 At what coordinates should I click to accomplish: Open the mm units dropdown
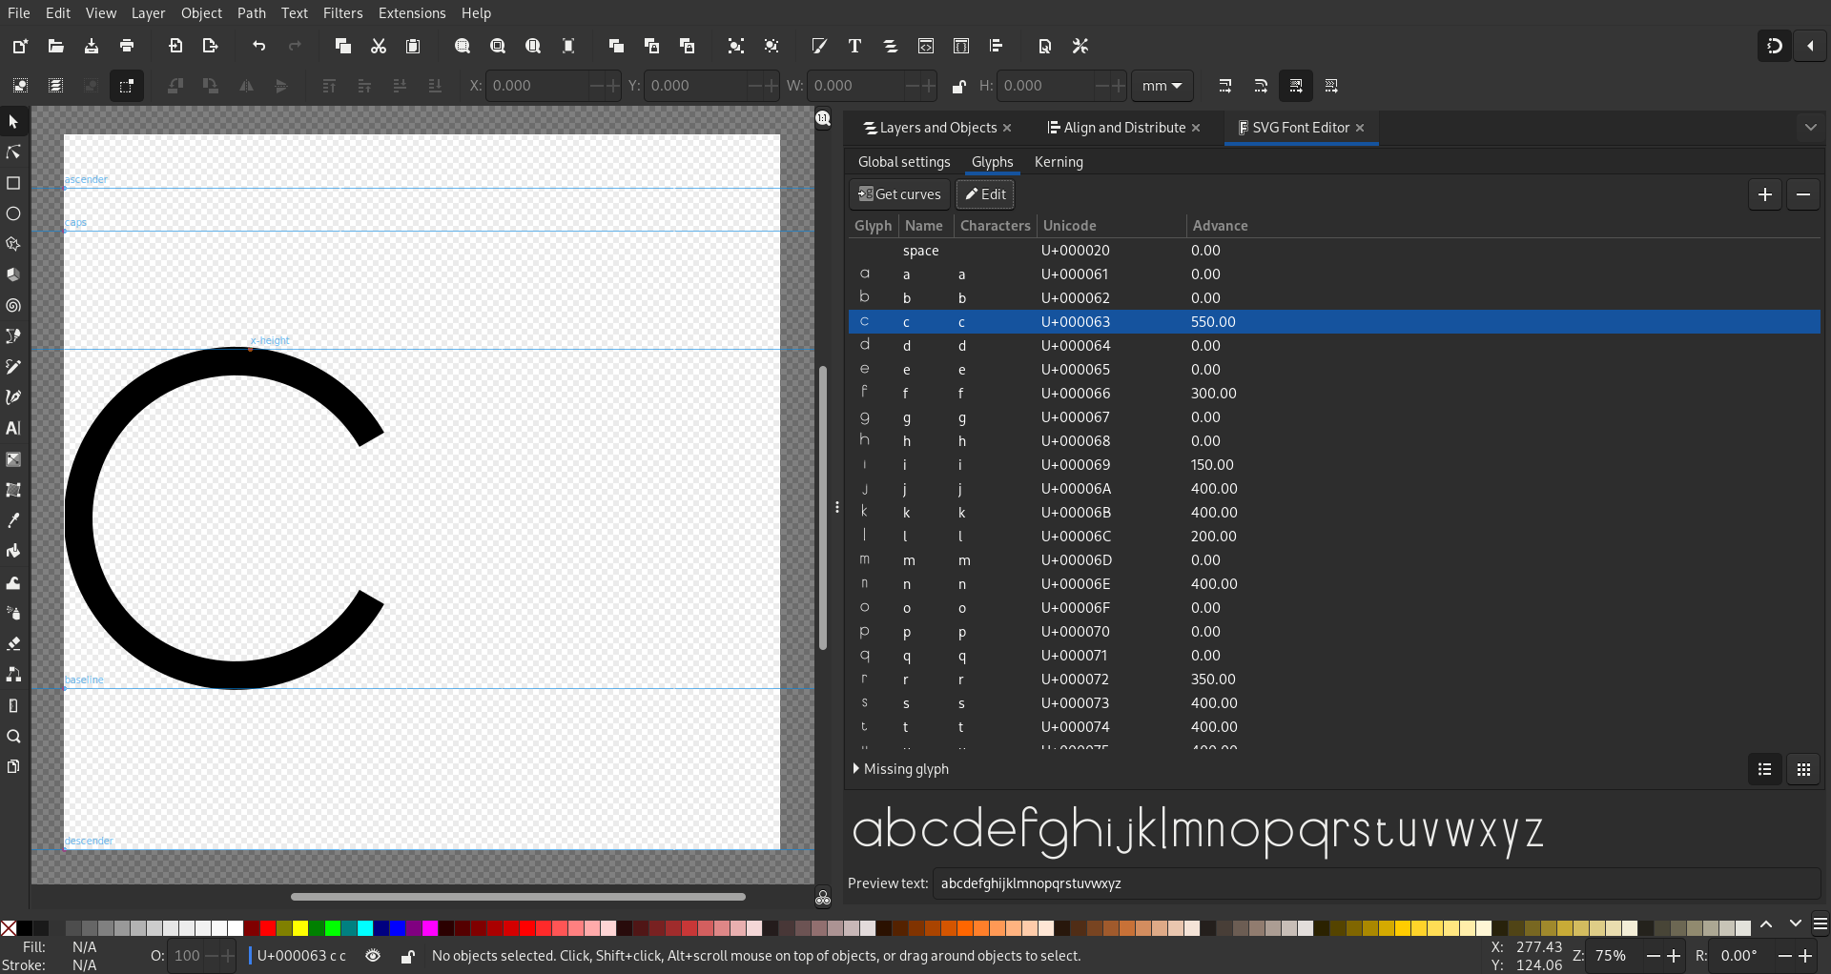[1162, 86]
